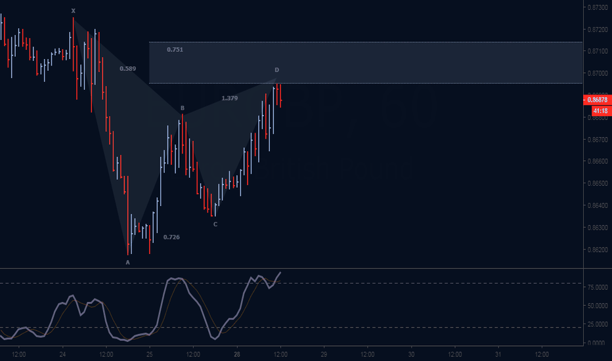Click the date label 29 on time axis
The width and height of the screenshot is (612, 361).
tap(324, 354)
